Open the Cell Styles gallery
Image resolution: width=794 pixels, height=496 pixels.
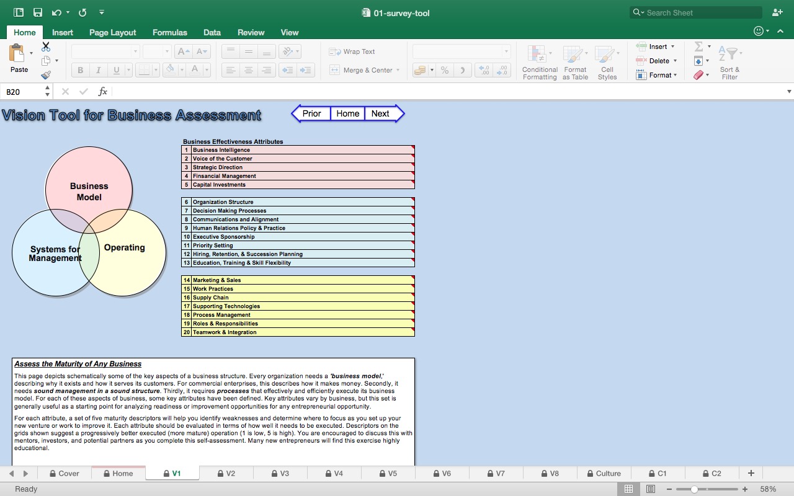[607, 61]
